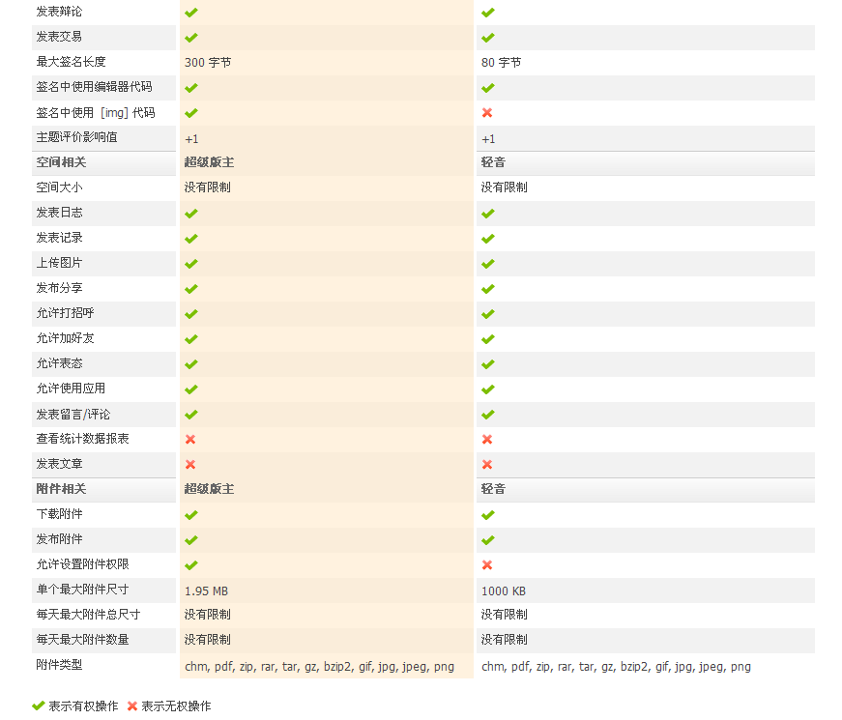Click green check for 发表交易 in 轻音 column

coord(487,38)
